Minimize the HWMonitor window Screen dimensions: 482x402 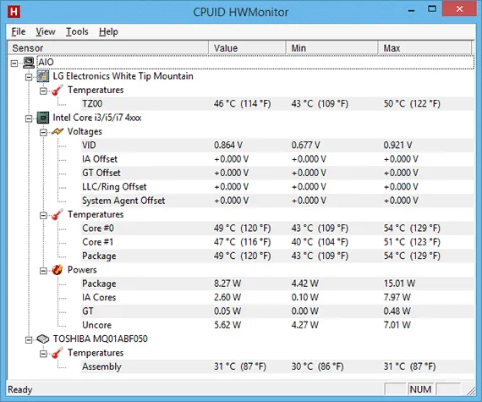pos(411,10)
